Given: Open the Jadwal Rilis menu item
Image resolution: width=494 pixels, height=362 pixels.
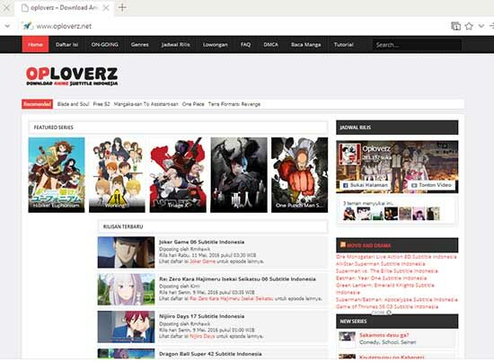Looking at the screenshot, I should [x=175, y=44].
